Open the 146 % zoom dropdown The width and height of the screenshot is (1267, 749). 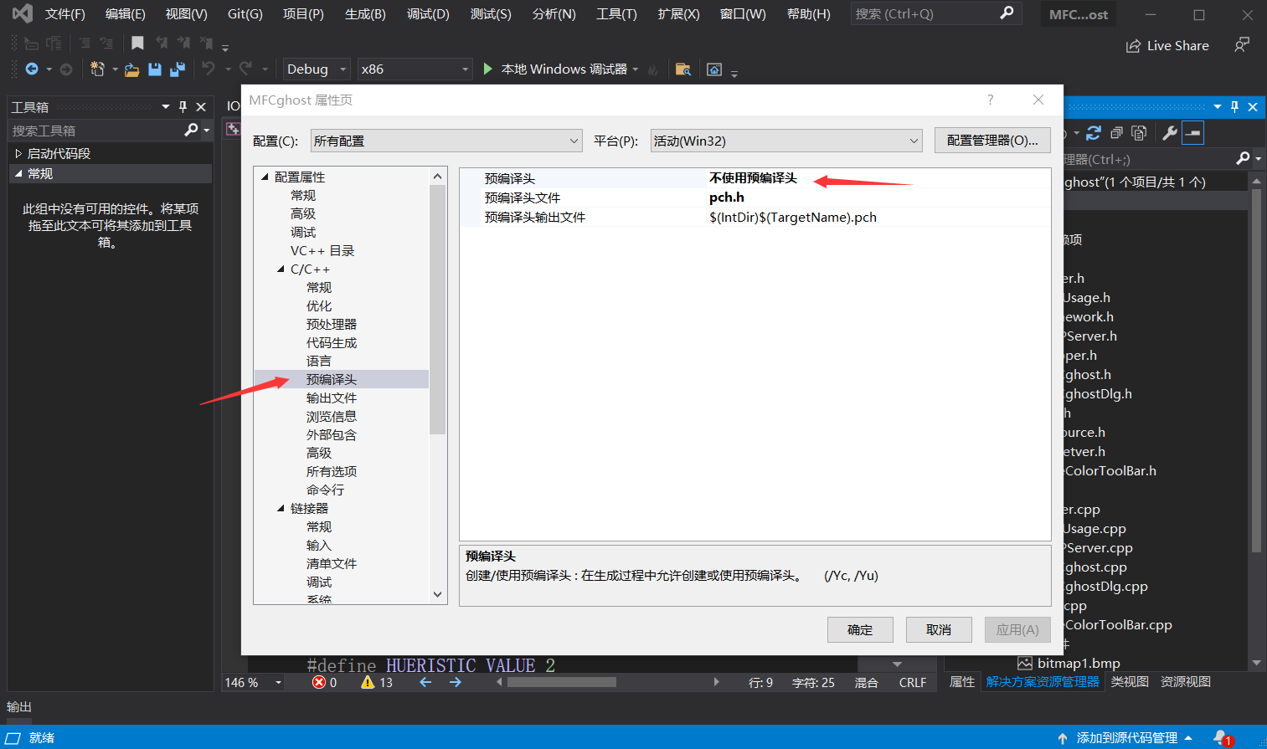[x=279, y=683]
